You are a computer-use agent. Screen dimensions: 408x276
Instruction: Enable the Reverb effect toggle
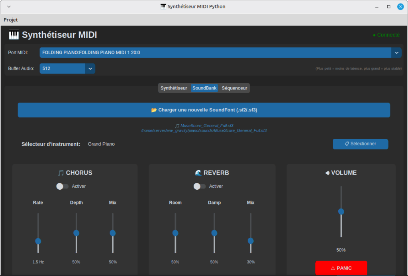(x=200, y=186)
